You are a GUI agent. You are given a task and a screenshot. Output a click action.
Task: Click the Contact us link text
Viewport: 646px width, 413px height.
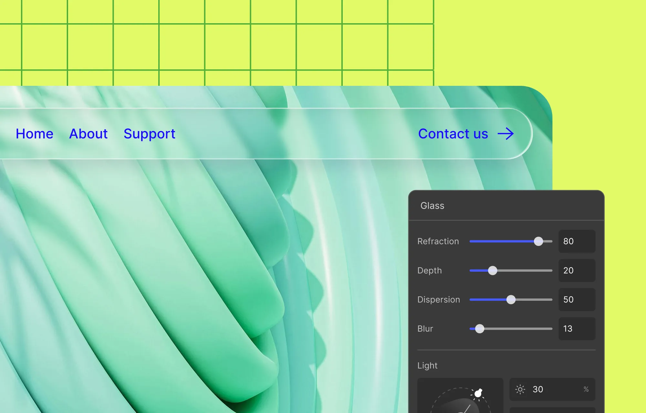tap(453, 134)
